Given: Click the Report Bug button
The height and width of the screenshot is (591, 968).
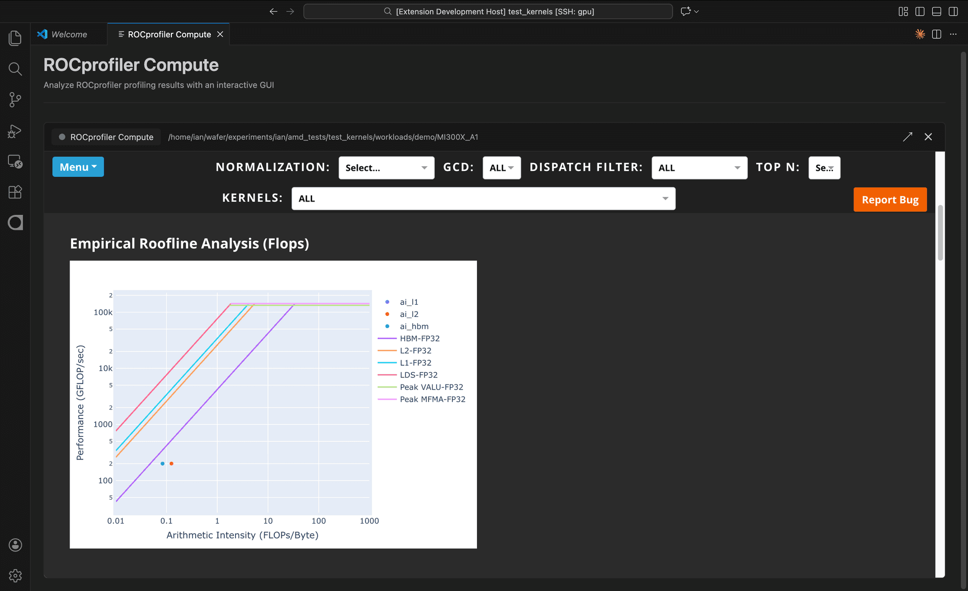Looking at the screenshot, I should coord(890,200).
